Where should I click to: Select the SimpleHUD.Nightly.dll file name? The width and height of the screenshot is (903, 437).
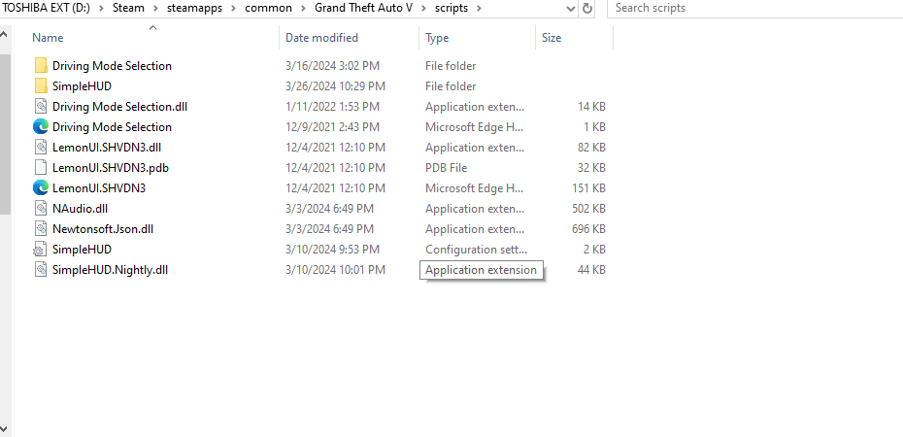coord(110,269)
